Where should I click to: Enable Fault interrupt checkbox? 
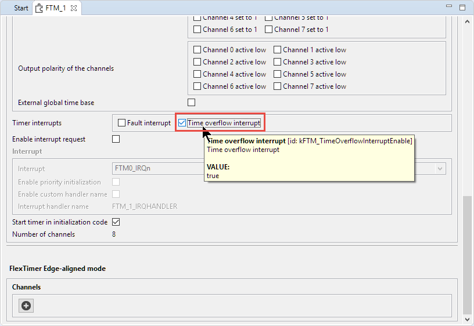[121, 123]
